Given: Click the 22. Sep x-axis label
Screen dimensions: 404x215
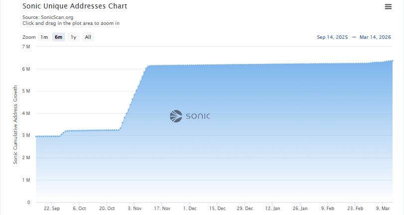Looking at the screenshot, I should (52, 209).
